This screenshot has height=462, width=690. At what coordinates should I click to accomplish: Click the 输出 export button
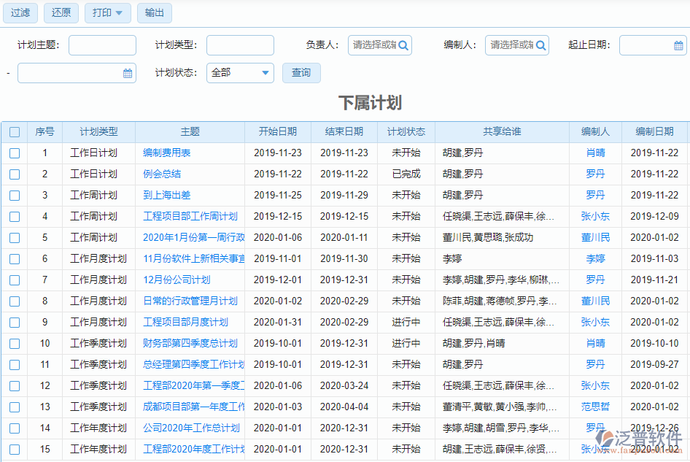pyautogui.click(x=154, y=12)
